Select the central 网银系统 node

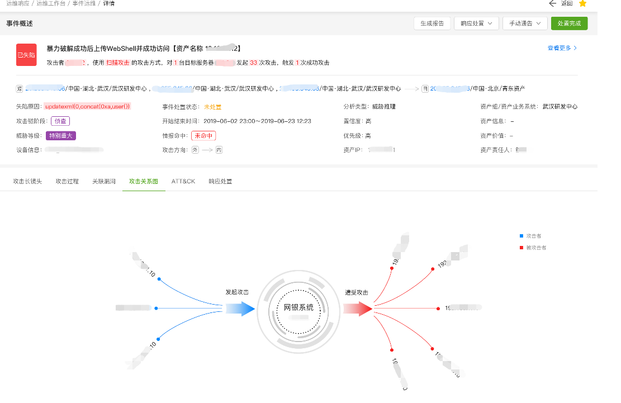click(298, 308)
